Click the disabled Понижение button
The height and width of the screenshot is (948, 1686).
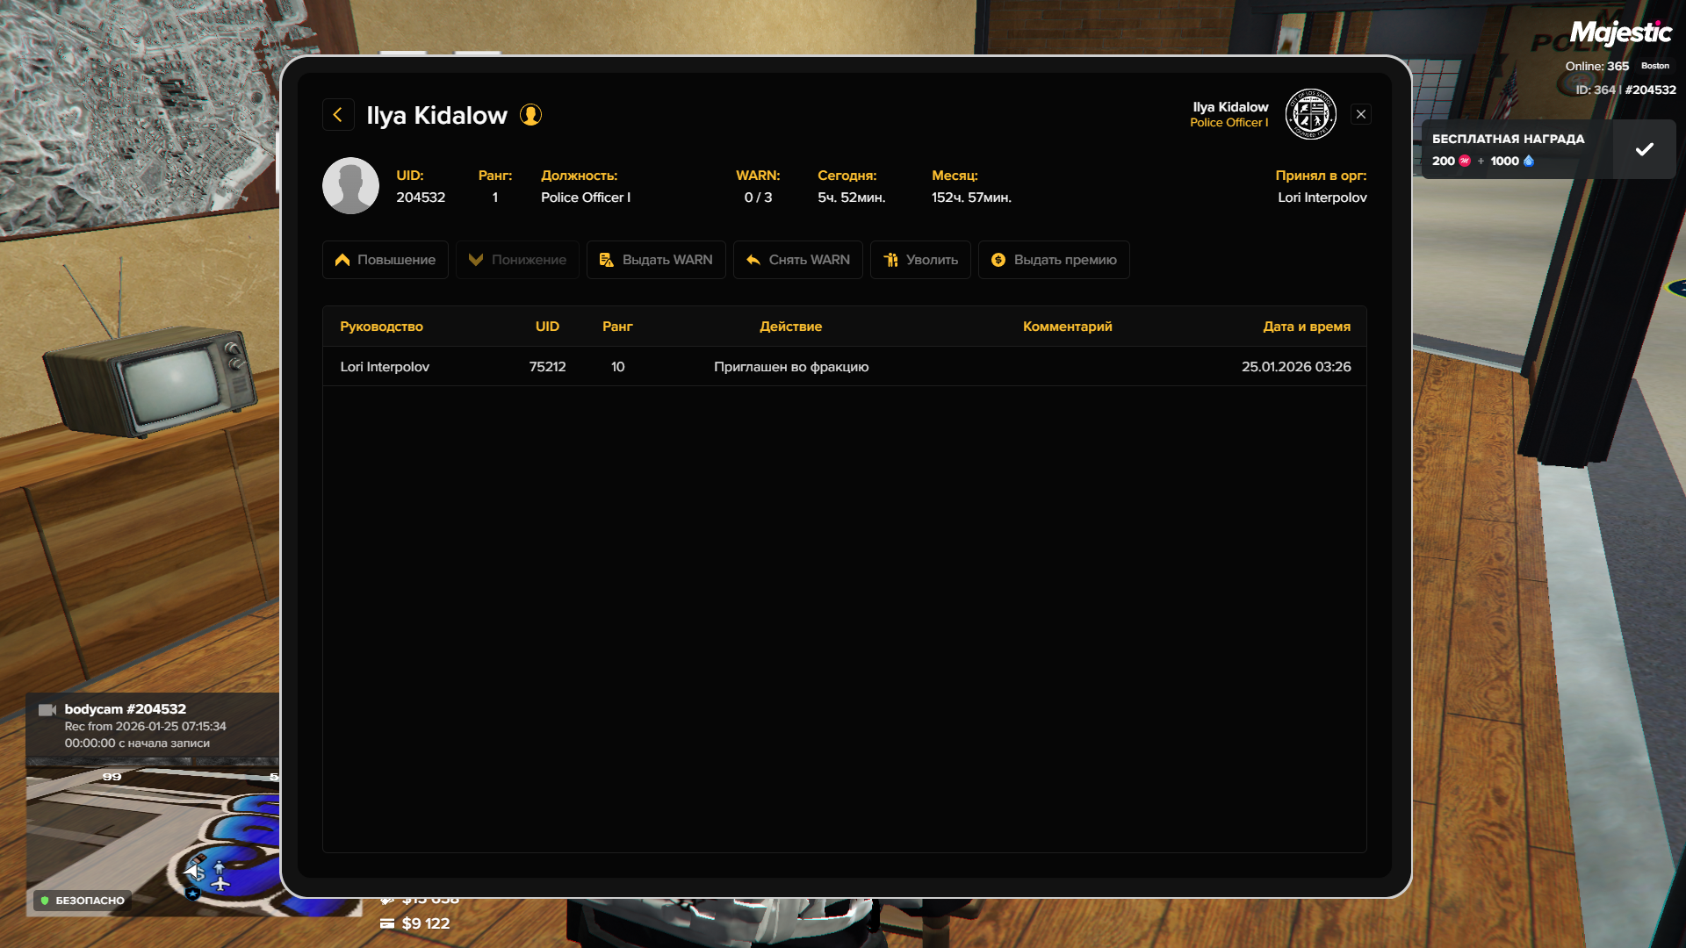click(516, 260)
